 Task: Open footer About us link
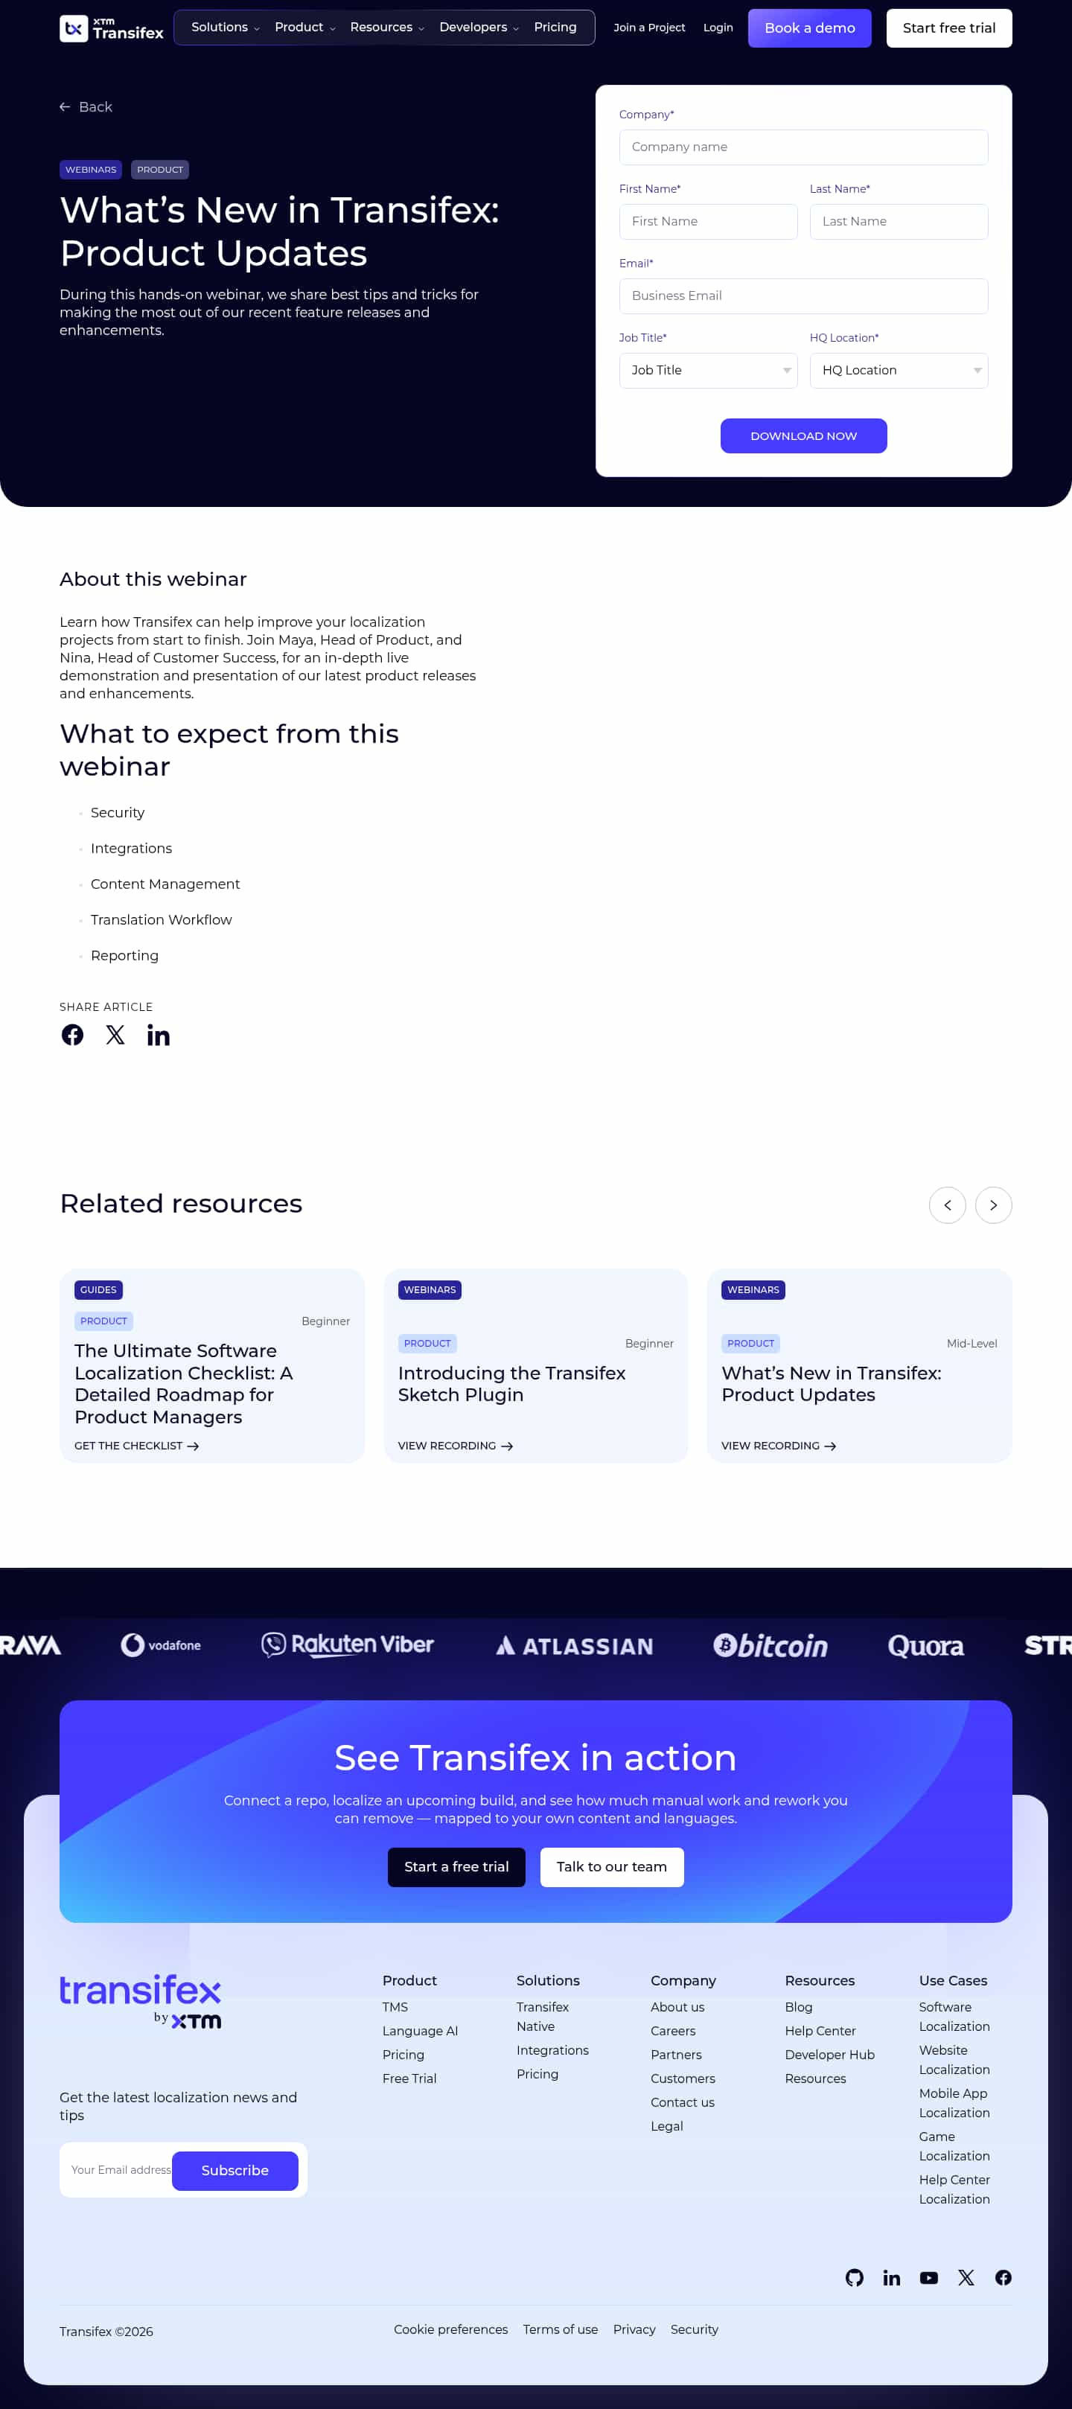click(x=677, y=2007)
